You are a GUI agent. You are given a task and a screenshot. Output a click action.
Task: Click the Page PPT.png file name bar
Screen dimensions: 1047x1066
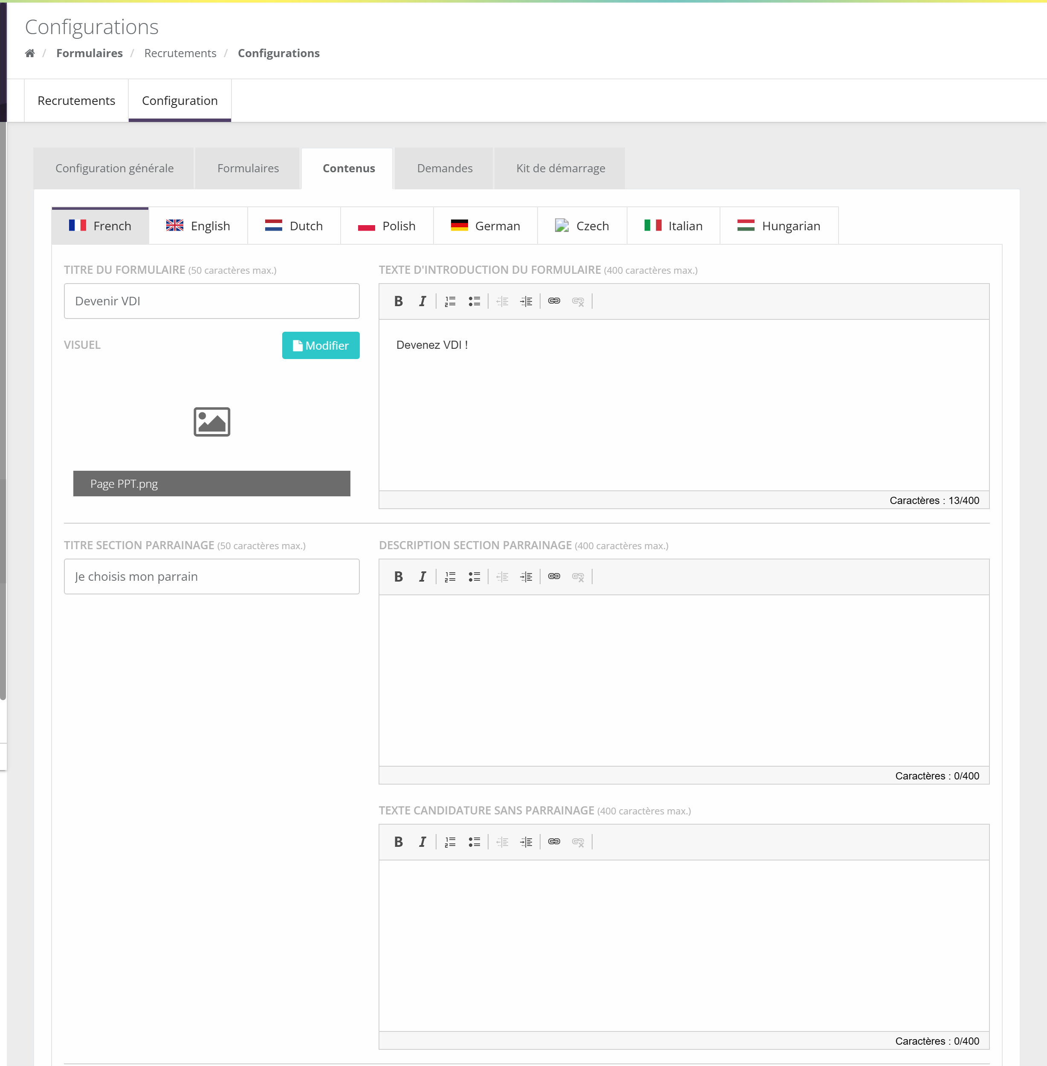click(212, 484)
